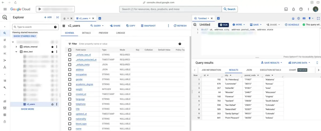Run the query with the RUN button

pyautogui.click(x=224, y=25)
